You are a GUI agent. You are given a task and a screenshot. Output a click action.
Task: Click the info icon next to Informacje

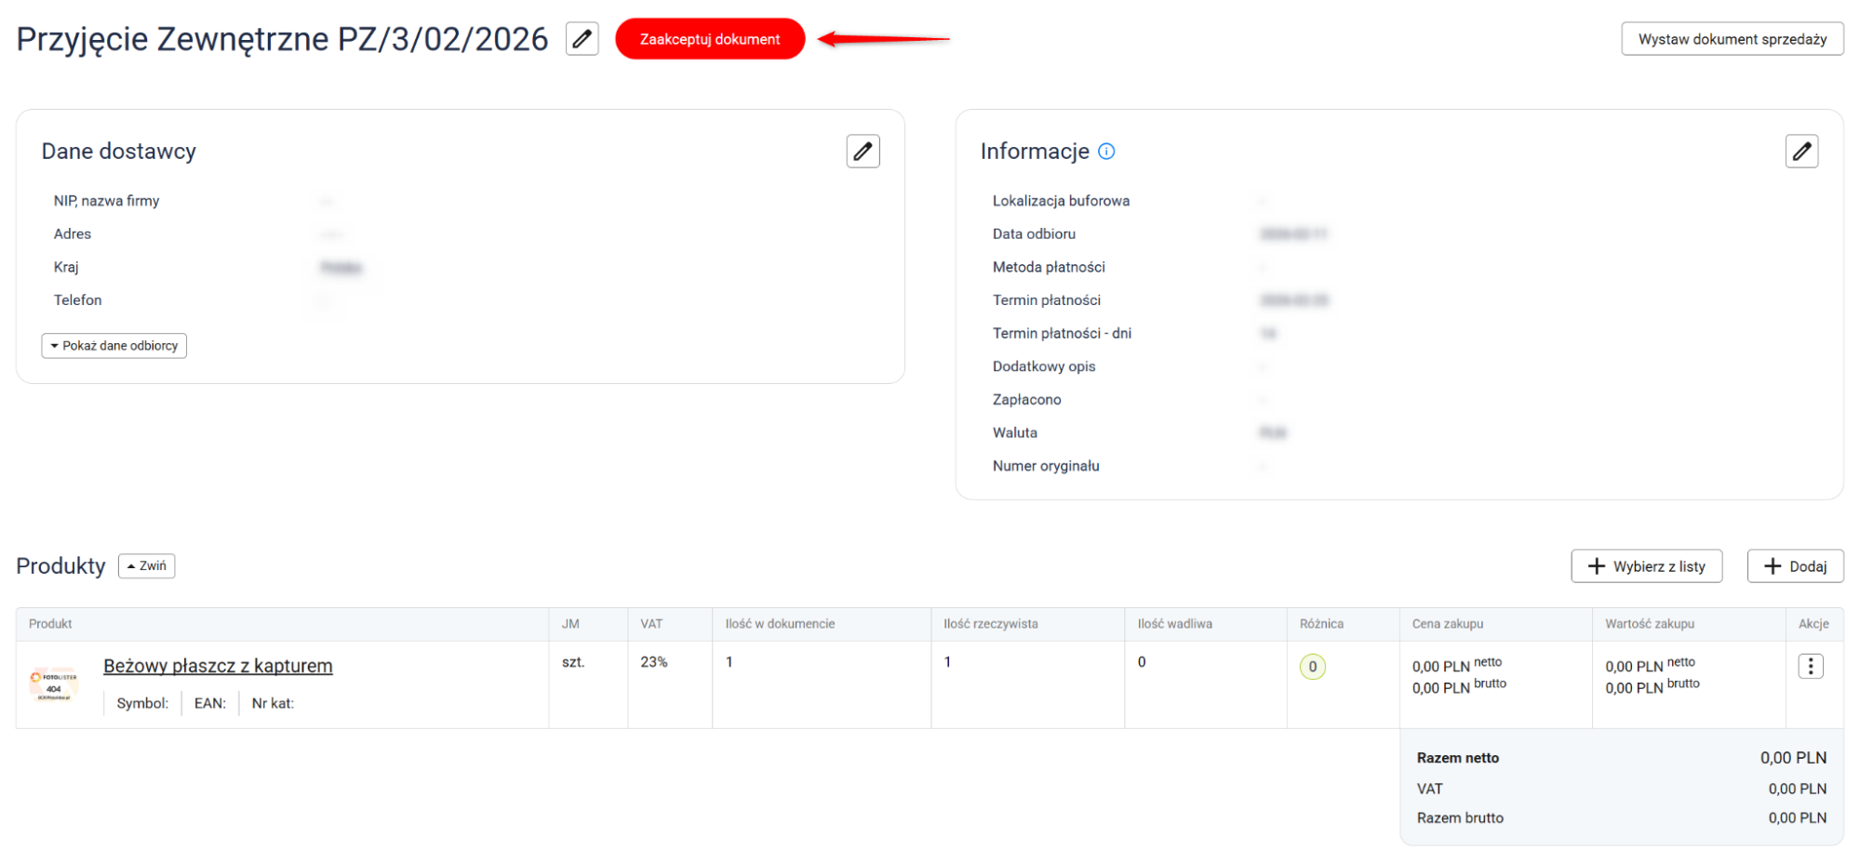pos(1106,152)
